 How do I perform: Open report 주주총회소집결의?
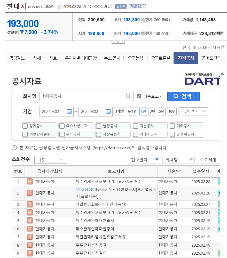91,253
